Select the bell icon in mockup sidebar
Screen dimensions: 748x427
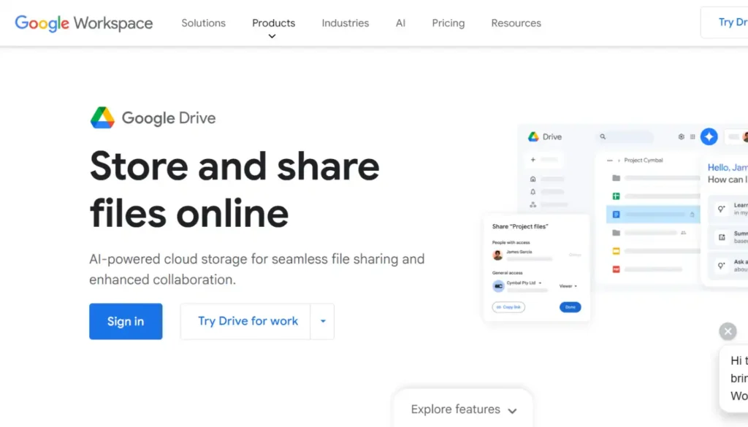pos(533,191)
